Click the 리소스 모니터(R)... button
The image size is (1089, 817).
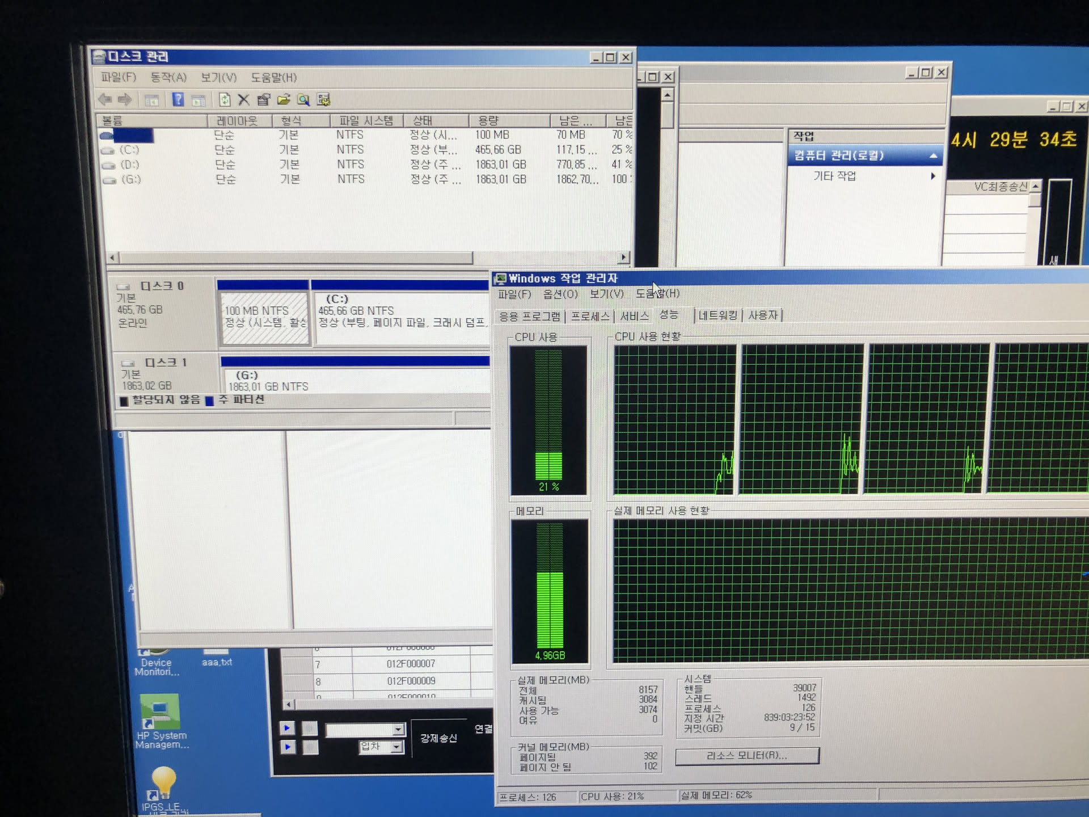(x=747, y=756)
